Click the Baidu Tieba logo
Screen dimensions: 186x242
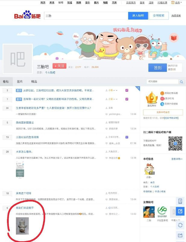tap(27, 15)
